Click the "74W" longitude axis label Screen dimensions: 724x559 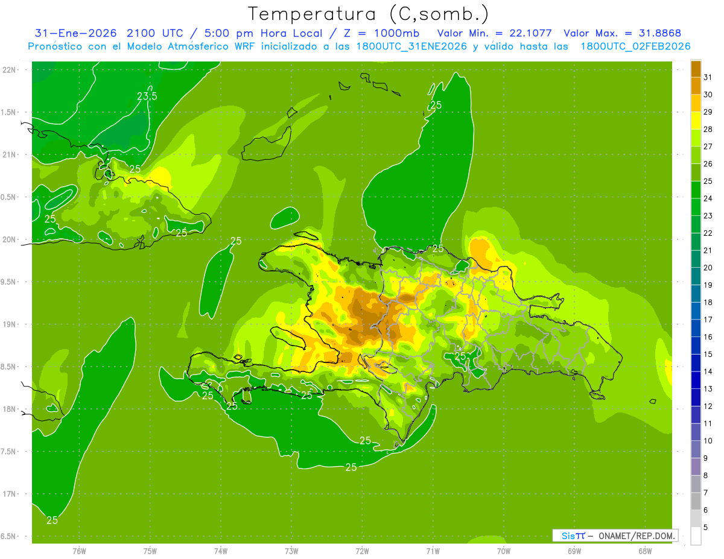point(221,551)
